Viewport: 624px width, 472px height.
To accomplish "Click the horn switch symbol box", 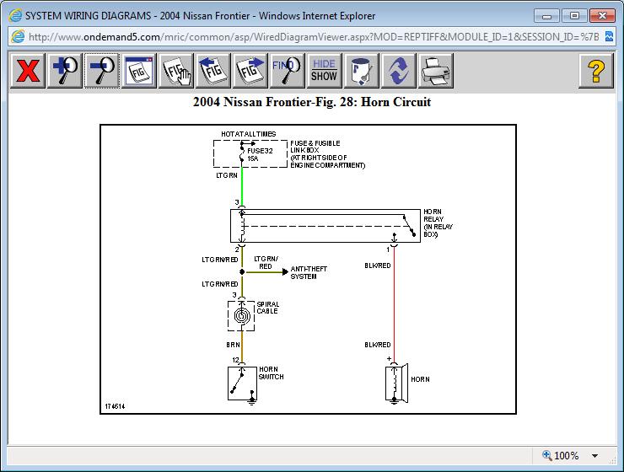I will pos(242,383).
